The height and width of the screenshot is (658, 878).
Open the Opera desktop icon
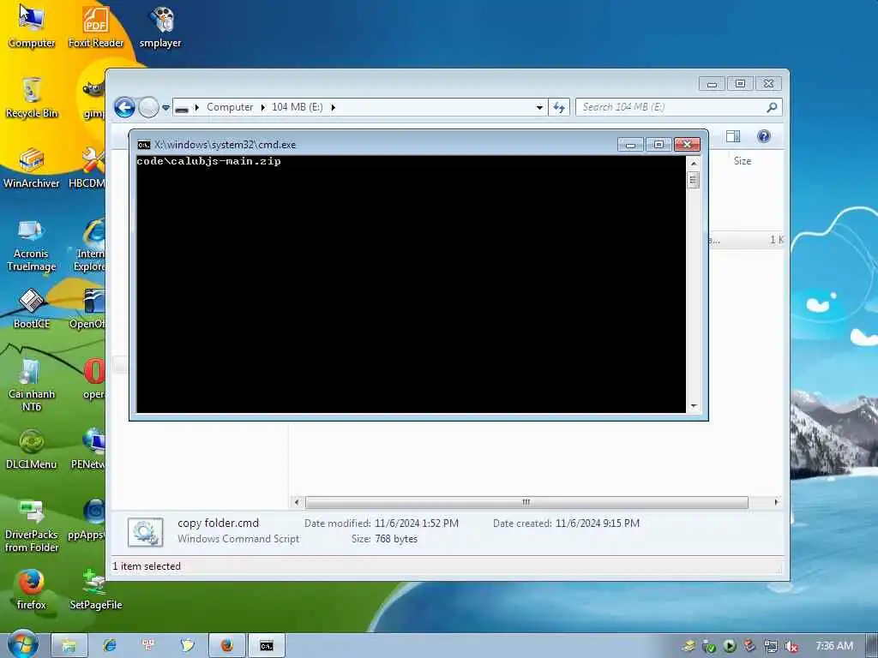(94, 379)
